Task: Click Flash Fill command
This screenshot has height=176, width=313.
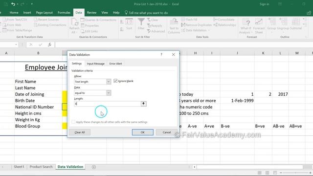Action: 189,20
